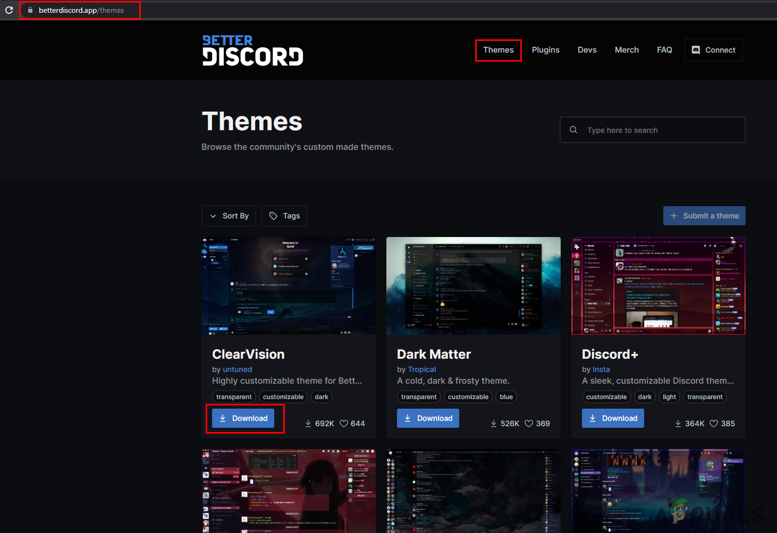Image resolution: width=777 pixels, height=533 pixels.
Task: Click the ClearVision description text
Action: click(x=287, y=381)
